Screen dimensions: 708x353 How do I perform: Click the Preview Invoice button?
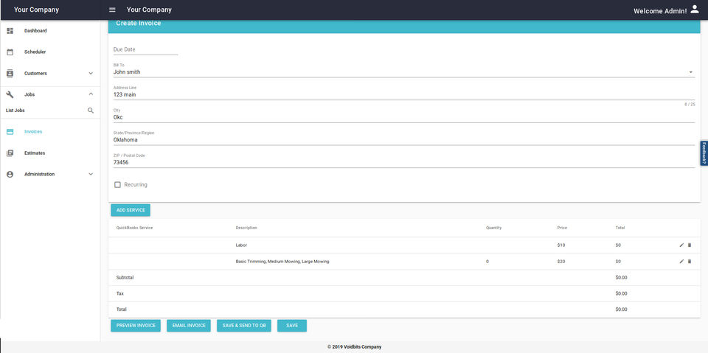coord(136,326)
